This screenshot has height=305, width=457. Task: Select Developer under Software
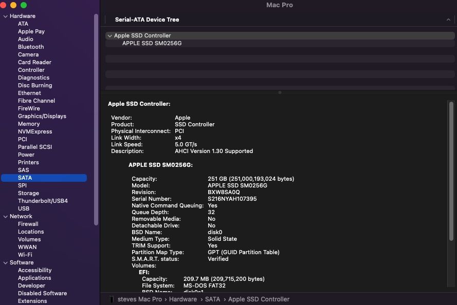pos(31,286)
